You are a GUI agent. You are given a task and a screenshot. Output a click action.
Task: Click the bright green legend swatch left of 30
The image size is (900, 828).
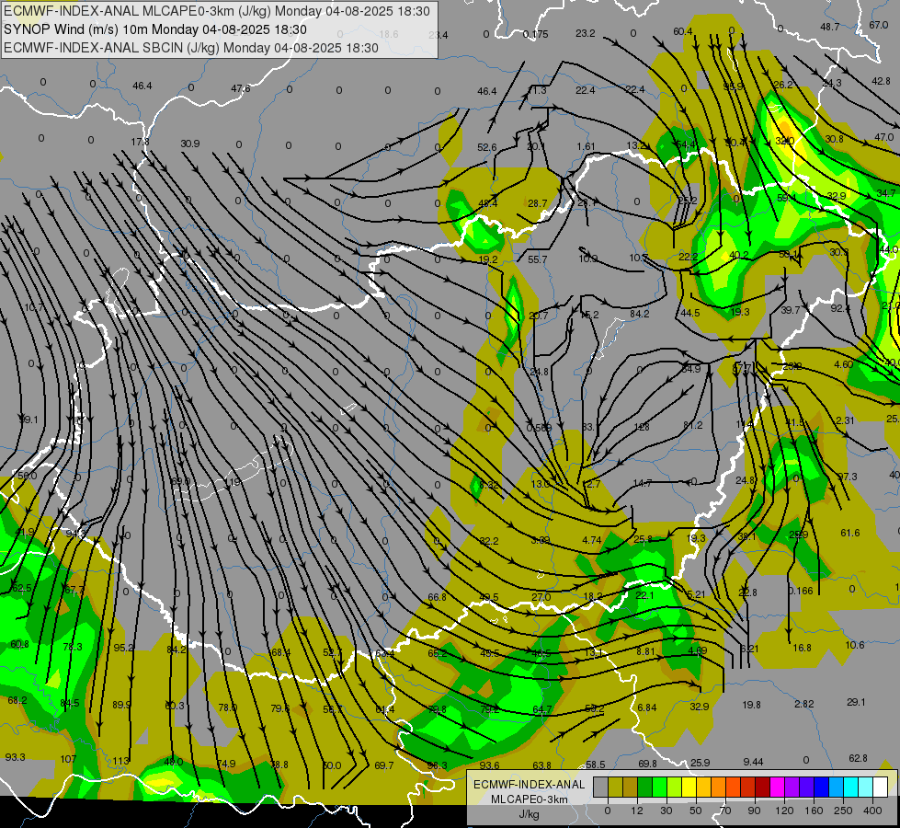tap(659, 788)
